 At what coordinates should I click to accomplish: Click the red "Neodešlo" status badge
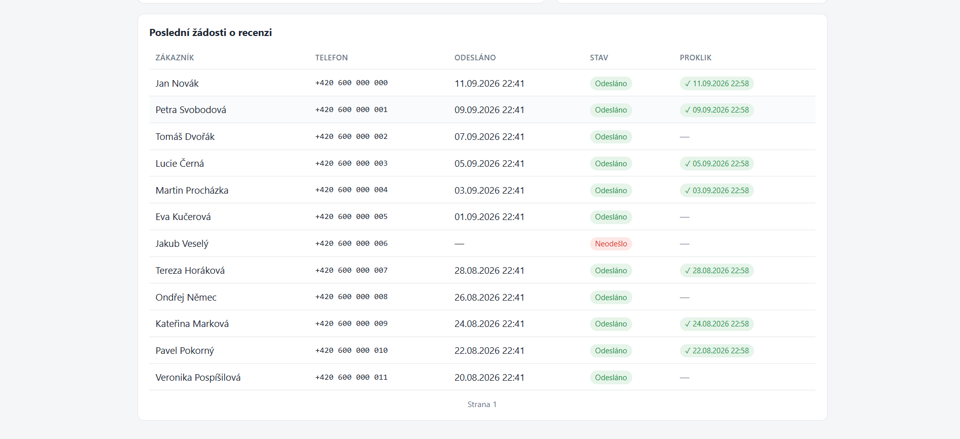pyautogui.click(x=611, y=244)
